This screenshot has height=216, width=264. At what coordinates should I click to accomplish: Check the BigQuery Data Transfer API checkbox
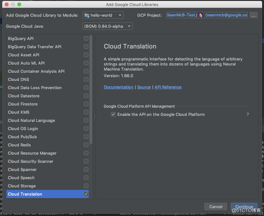tap(86, 47)
